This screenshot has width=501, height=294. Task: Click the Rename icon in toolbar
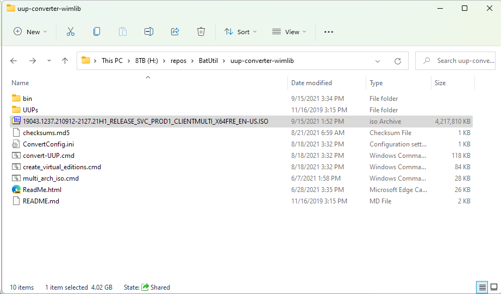148,32
